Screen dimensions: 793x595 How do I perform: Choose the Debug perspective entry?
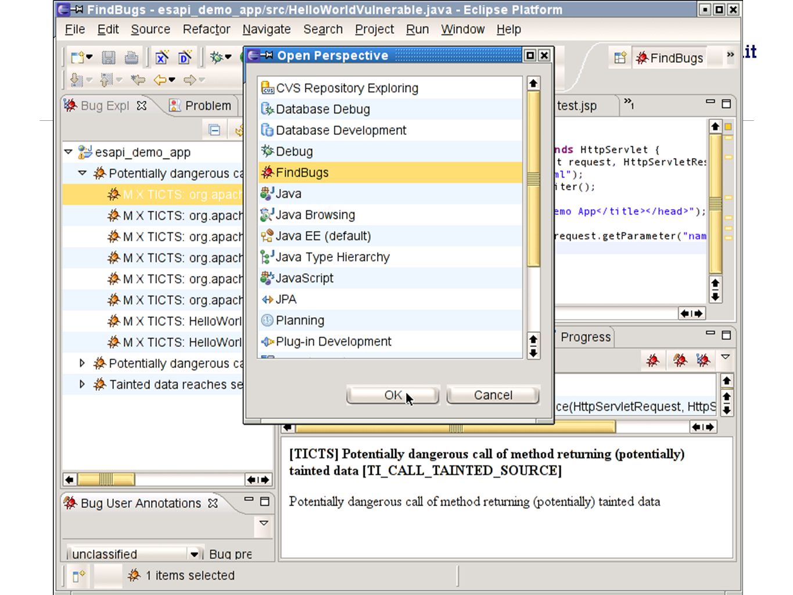pos(390,152)
